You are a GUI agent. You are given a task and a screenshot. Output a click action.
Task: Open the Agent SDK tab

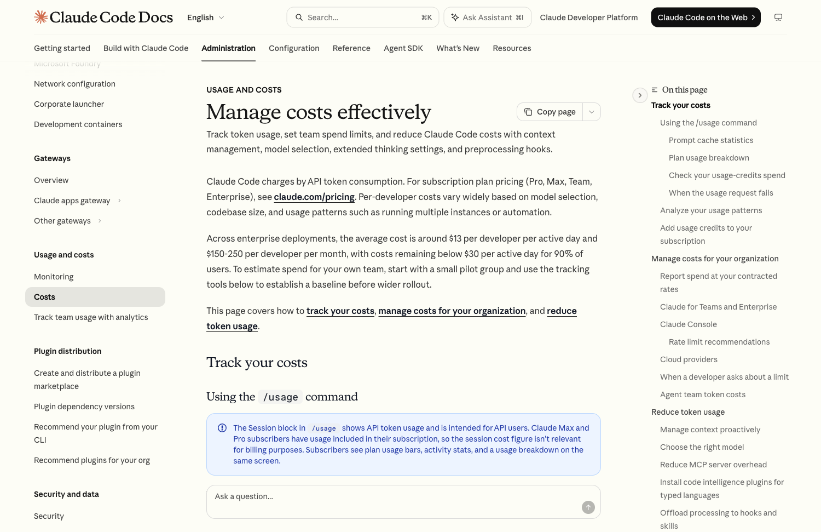[403, 48]
